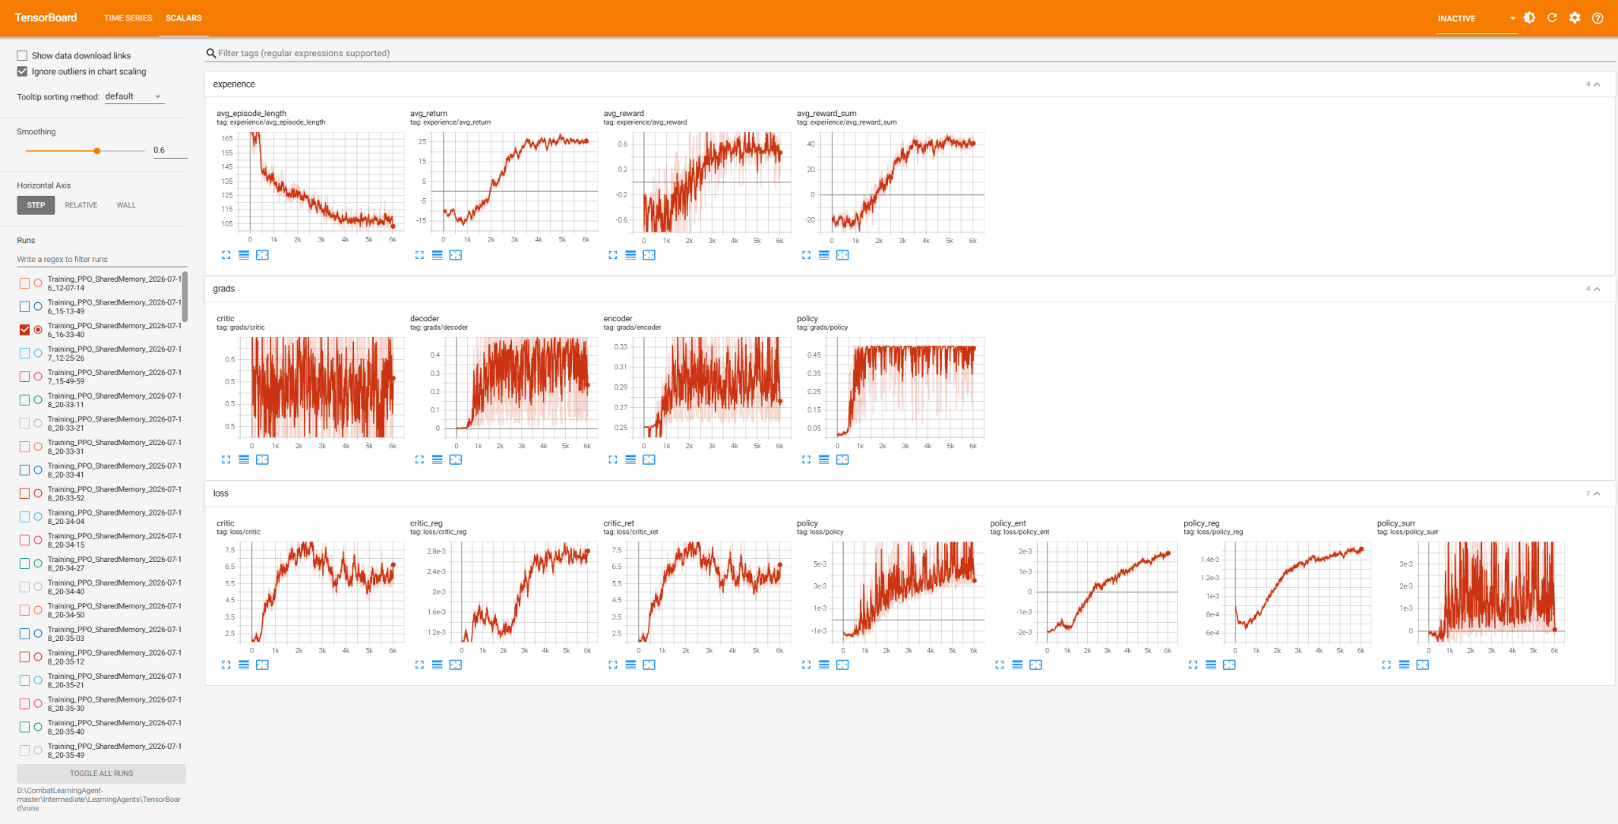Click the Filter tags search field
This screenshot has width=1618, height=824.
909,53
